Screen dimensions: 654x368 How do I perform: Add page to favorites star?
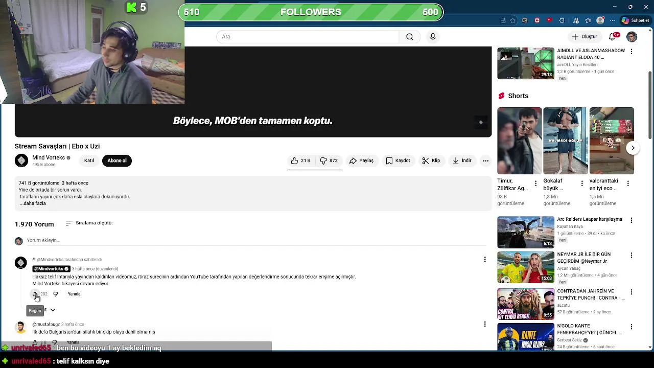[513, 20]
